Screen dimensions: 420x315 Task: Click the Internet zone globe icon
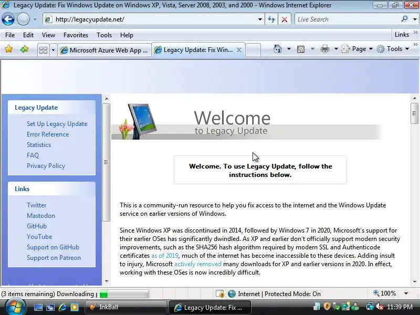pyautogui.click(x=232, y=294)
